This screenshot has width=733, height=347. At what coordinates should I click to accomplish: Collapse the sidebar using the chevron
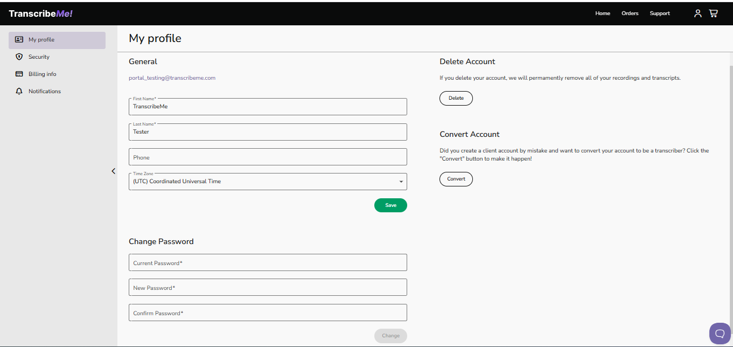coord(113,171)
